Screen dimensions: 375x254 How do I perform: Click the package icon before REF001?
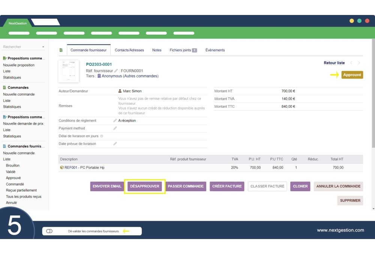[x=61, y=167]
